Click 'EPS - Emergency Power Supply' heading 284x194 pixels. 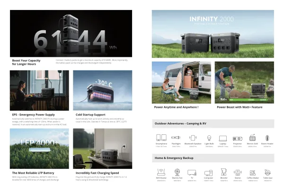coord(33,115)
